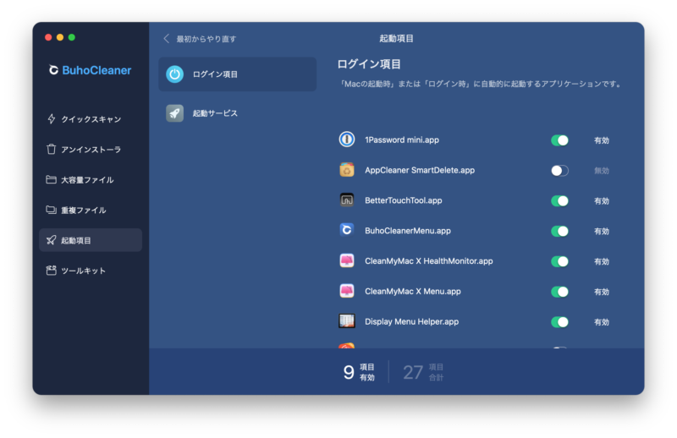Toggle off BetterTouchTool.app at login
Image resolution: width=677 pixels, height=438 pixels.
click(x=559, y=200)
